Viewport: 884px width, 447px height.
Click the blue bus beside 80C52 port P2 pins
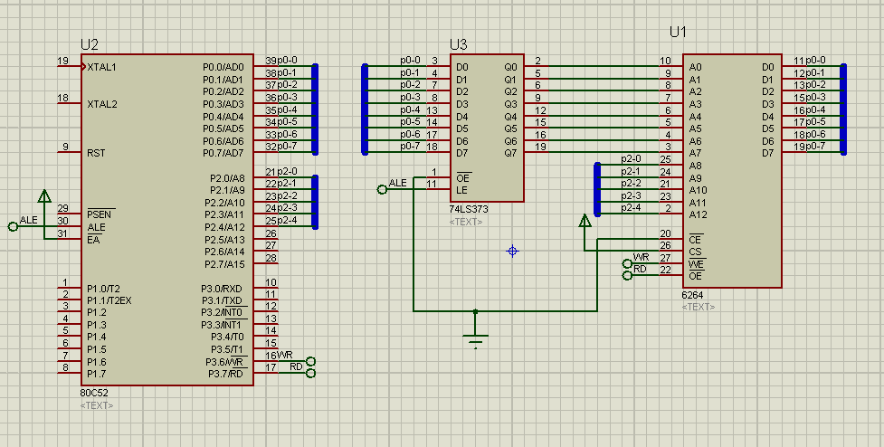pos(315,201)
